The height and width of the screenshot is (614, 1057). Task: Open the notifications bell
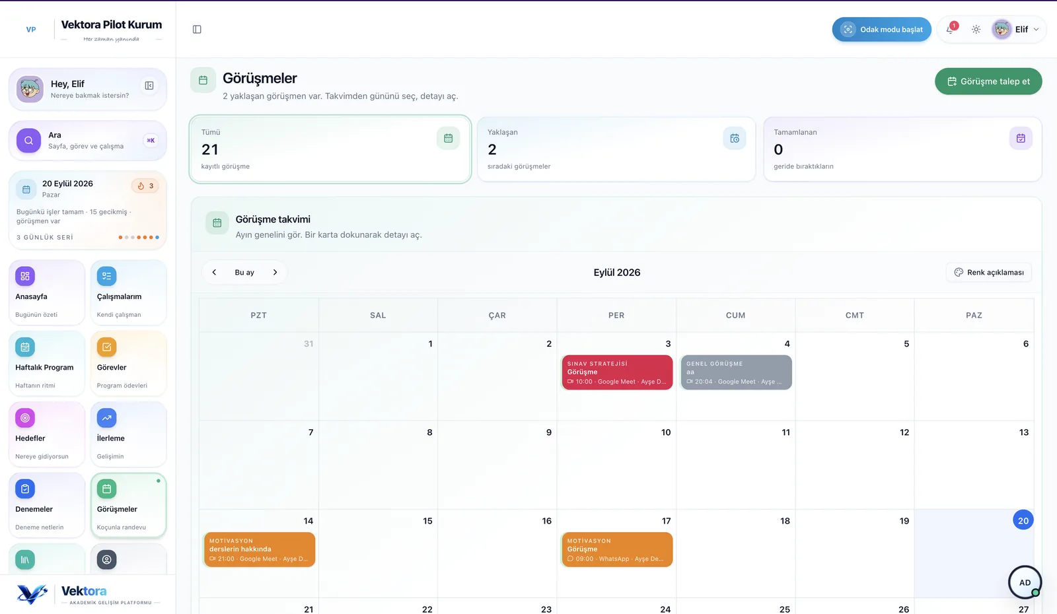pyautogui.click(x=951, y=29)
